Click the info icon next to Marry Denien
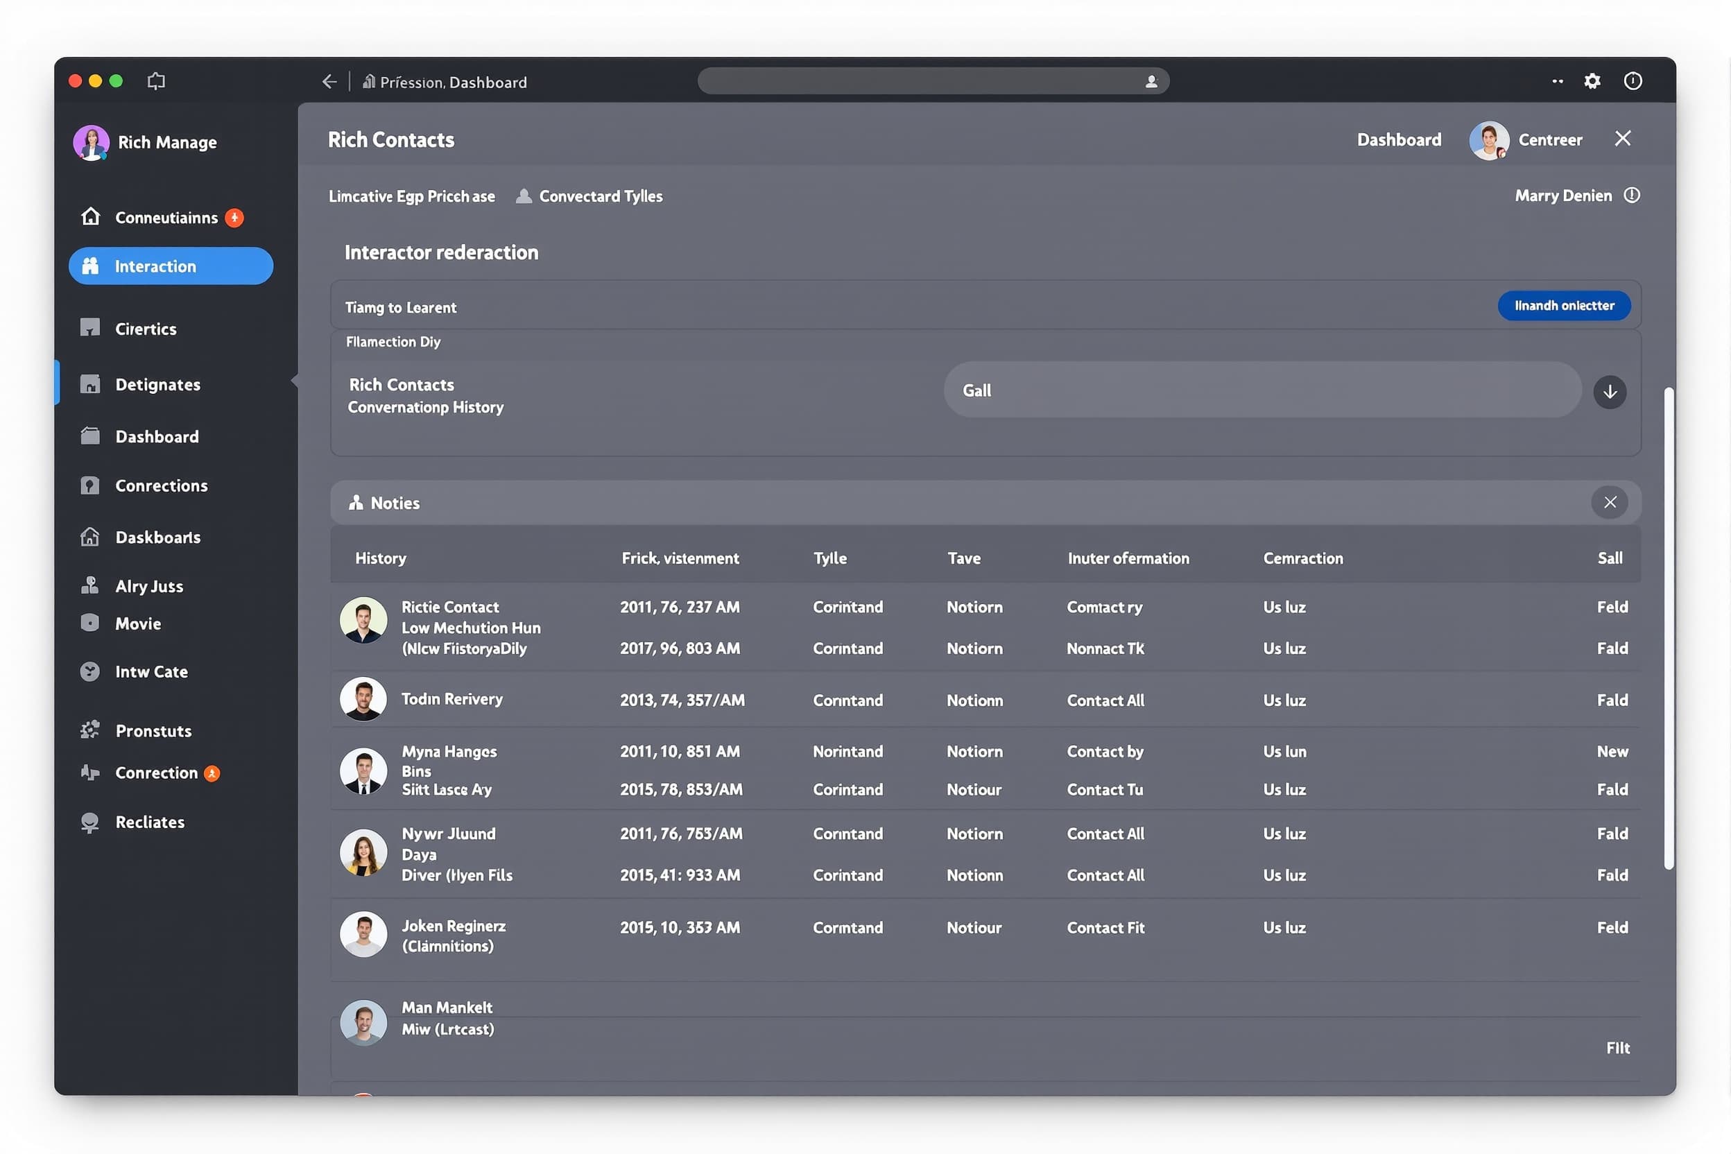This screenshot has width=1731, height=1154. click(x=1632, y=195)
